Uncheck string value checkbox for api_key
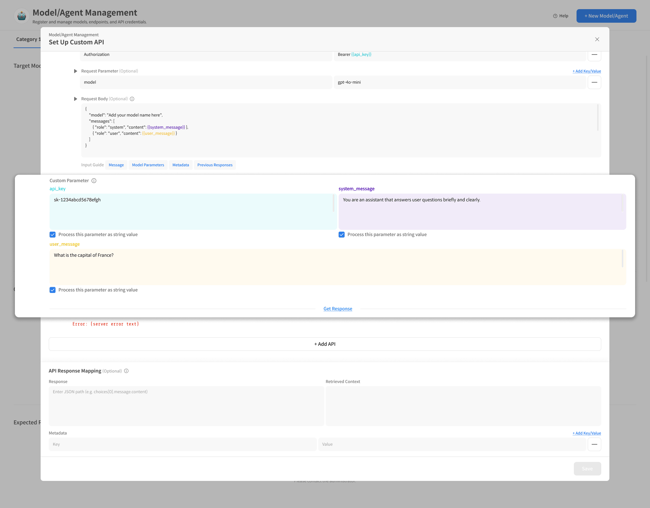The image size is (650, 508). pyautogui.click(x=52, y=235)
